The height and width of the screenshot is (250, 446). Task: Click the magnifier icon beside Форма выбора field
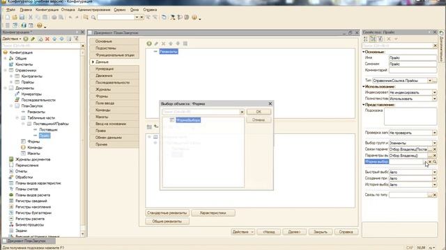point(435,162)
